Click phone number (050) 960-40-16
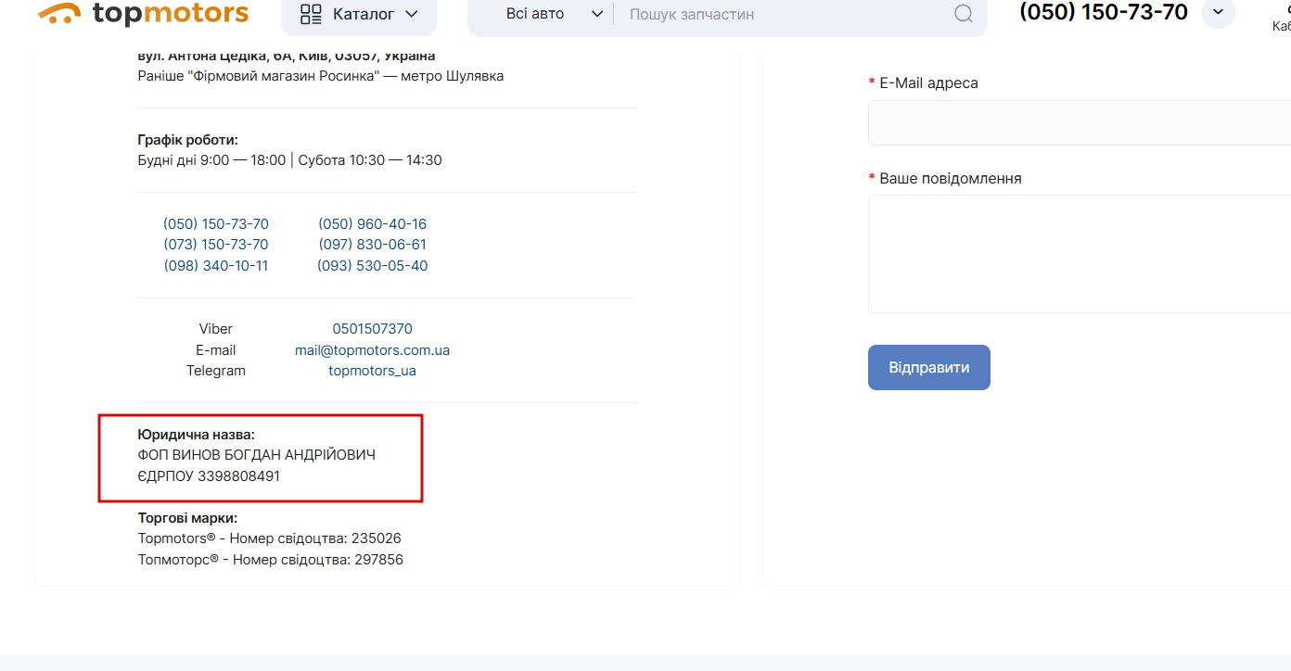 [x=372, y=224]
